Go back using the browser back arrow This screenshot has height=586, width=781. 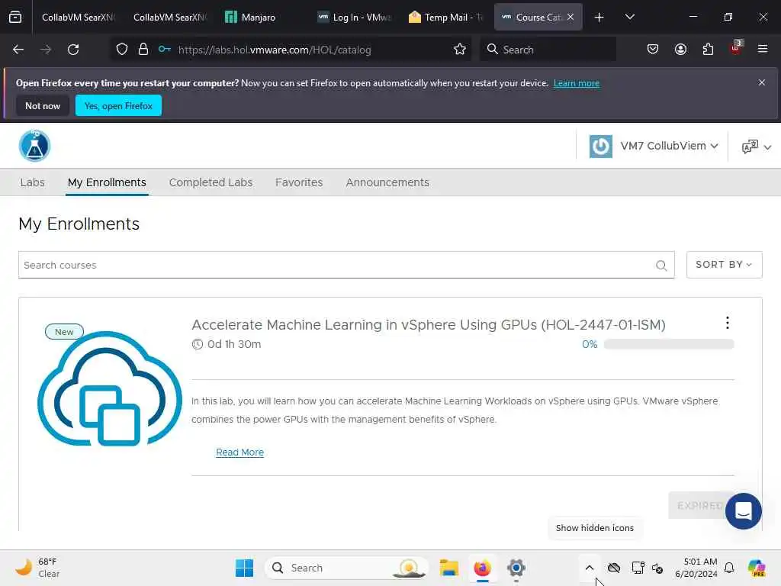coord(18,50)
